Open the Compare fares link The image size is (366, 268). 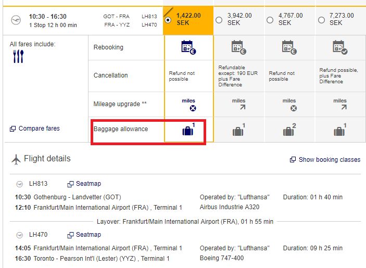click(39, 129)
